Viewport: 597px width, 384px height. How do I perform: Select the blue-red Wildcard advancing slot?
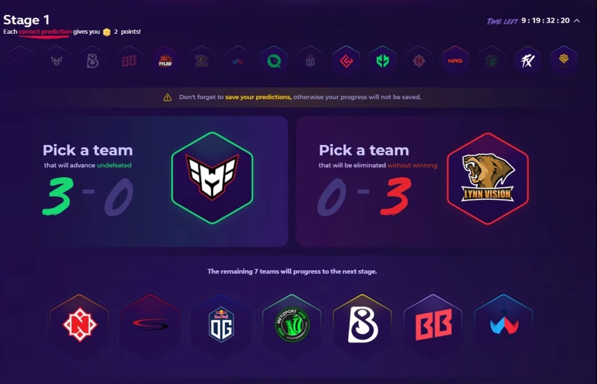[504, 325]
